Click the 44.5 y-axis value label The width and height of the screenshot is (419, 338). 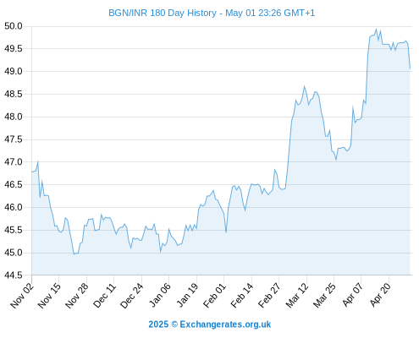pyautogui.click(x=13, y=275)
